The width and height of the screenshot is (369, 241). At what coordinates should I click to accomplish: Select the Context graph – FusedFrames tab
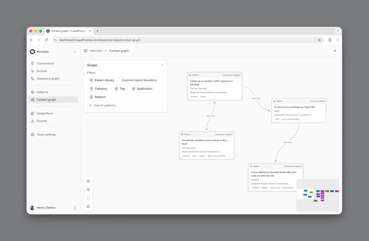69,31
